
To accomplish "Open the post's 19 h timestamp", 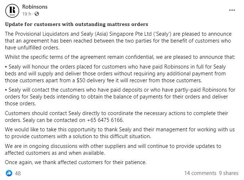I will click(x=27, y=14).
